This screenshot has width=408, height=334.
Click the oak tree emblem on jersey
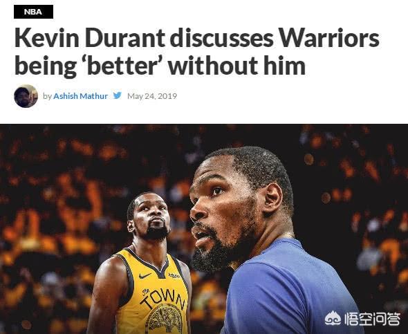(x=164, y=319)
